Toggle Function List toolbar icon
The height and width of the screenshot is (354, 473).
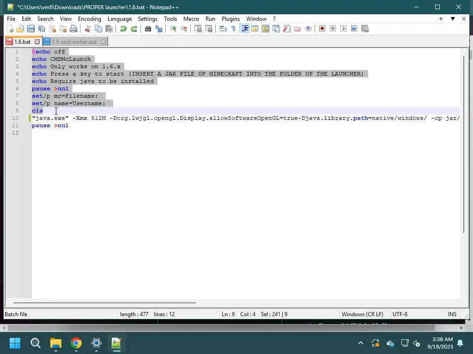tap(286, 29)
